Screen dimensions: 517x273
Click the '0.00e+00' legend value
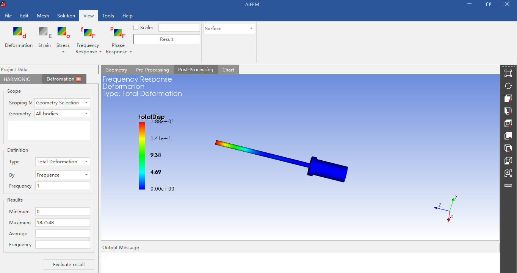[162, 189]
